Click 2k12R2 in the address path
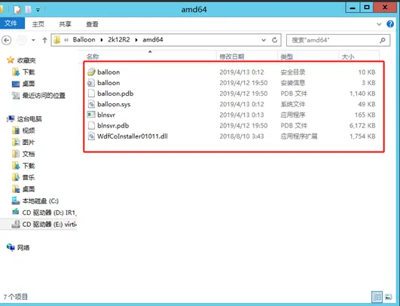Image resolution: width=400 pixels, height=306 pixels. coord(118,39)
